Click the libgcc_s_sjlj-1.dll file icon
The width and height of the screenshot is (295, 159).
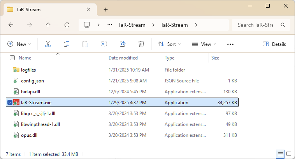[16, 114]
